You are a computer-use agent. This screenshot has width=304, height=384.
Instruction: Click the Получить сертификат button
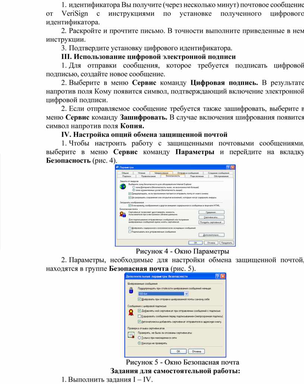(211, 222)
